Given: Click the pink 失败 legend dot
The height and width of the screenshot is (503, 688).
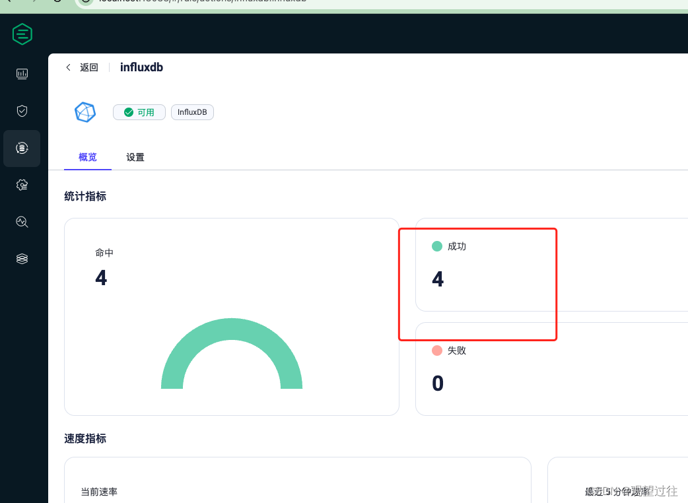Looking at the screenshot, I should 437,351.
